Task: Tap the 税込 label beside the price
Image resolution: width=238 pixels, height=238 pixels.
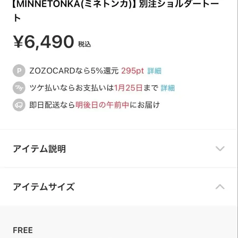Action: pyautogui.click(x=84, y=44)
